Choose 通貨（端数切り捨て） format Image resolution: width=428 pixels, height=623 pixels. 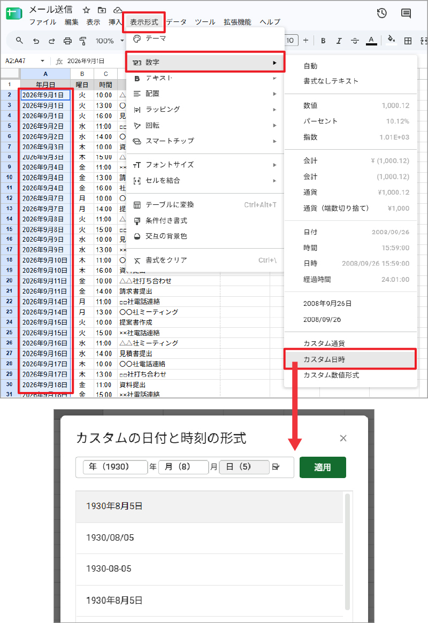[x=351, y=208]
